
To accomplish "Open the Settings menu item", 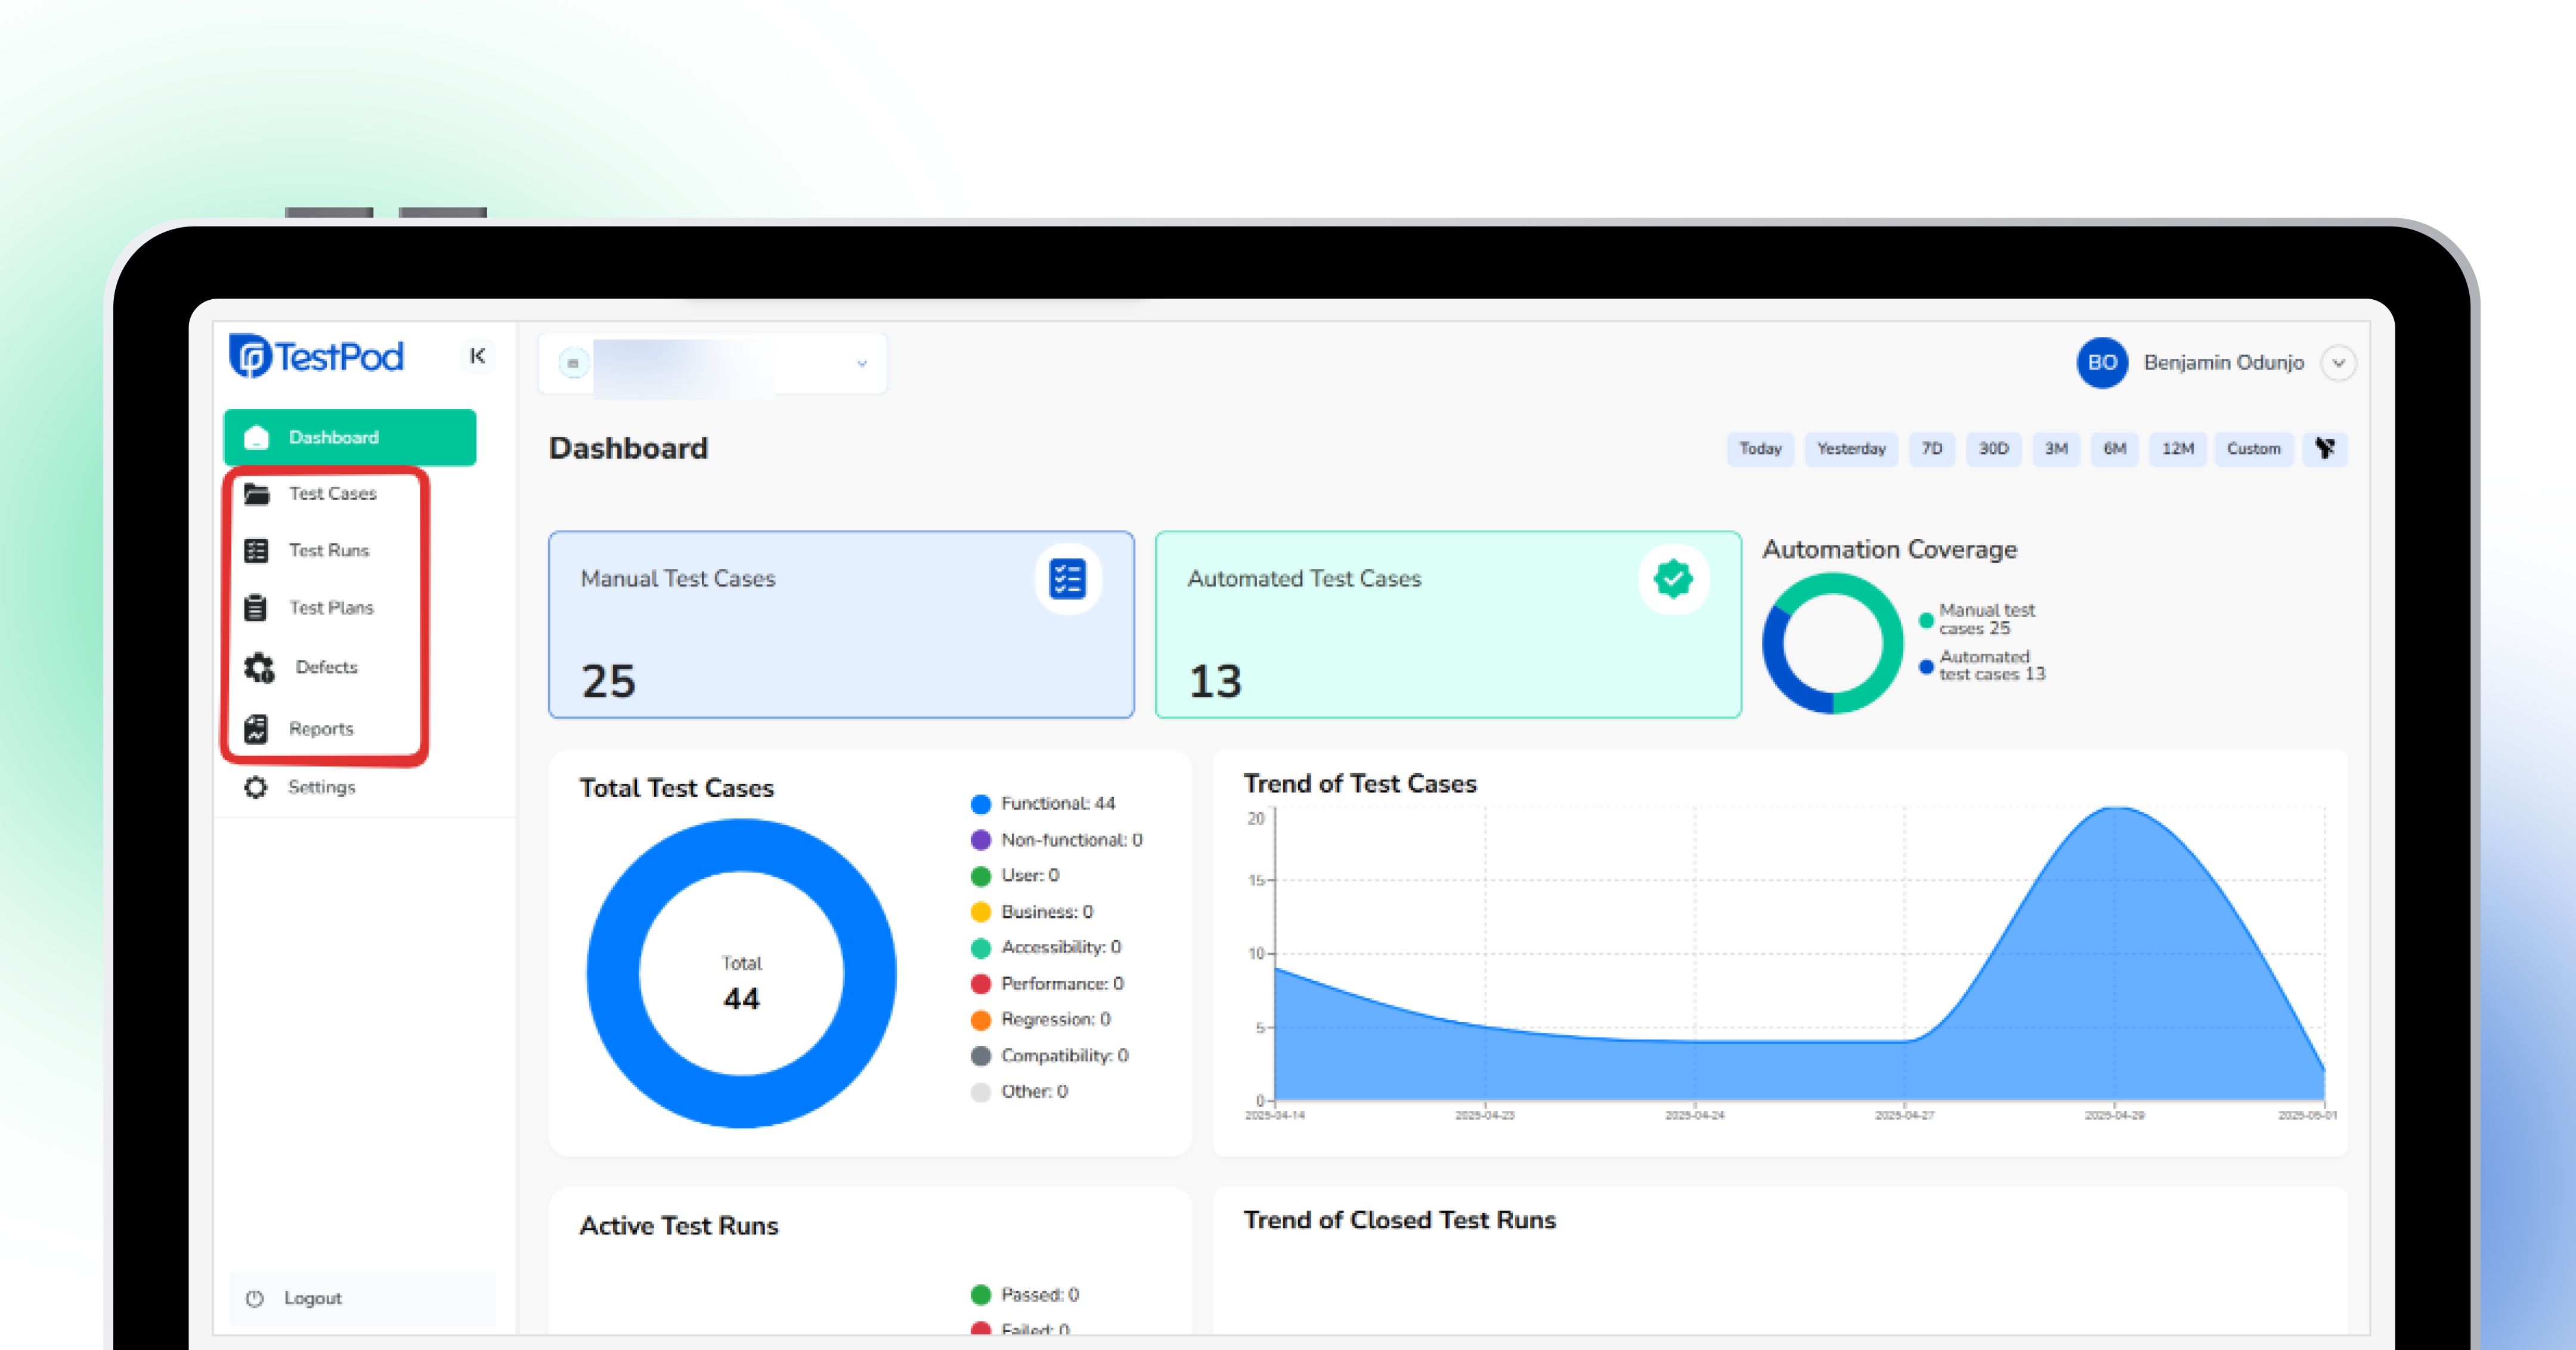I will (321, 787).
